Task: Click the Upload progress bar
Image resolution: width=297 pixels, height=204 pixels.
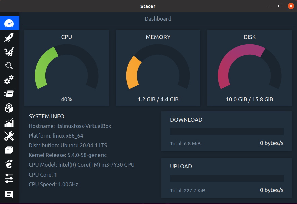Action: (227, 178)
